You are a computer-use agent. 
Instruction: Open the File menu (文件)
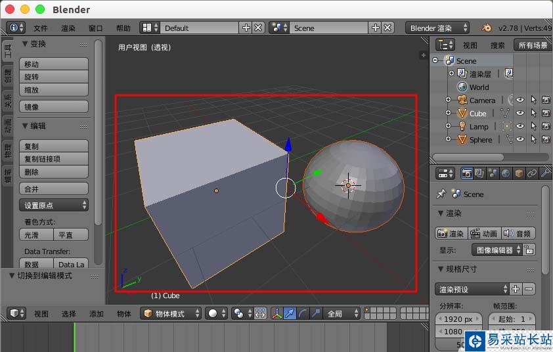click(x=41, y=28)
